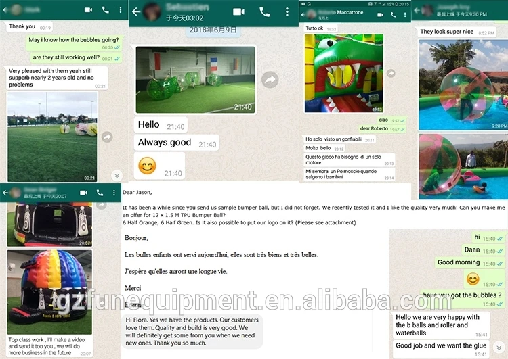This screenshot has width=508, height=359.
Task: Start voice call in 20:07 chat header
Action: (x=100, y=193)
